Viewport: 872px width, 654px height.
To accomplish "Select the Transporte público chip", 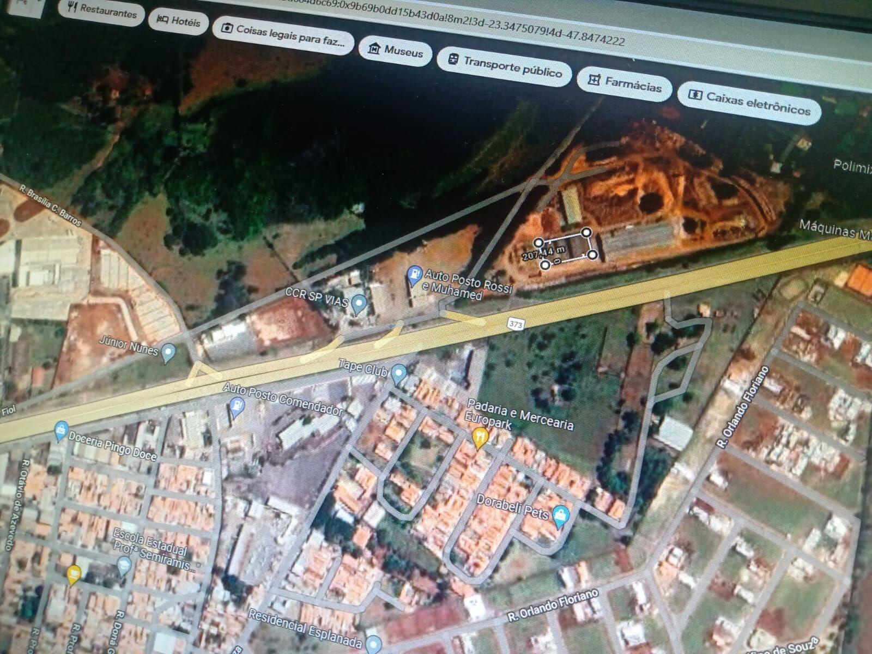I will tap(505, 66).
